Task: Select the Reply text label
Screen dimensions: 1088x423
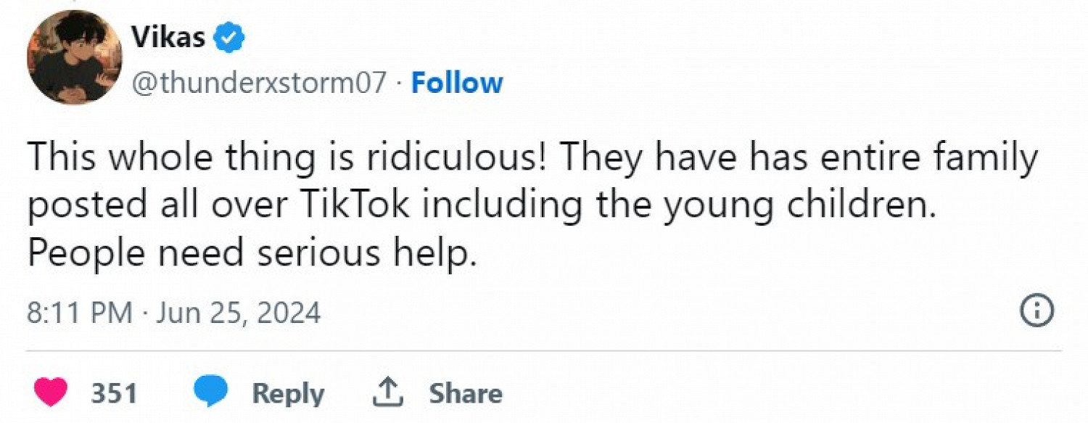Action: (288, 394)
